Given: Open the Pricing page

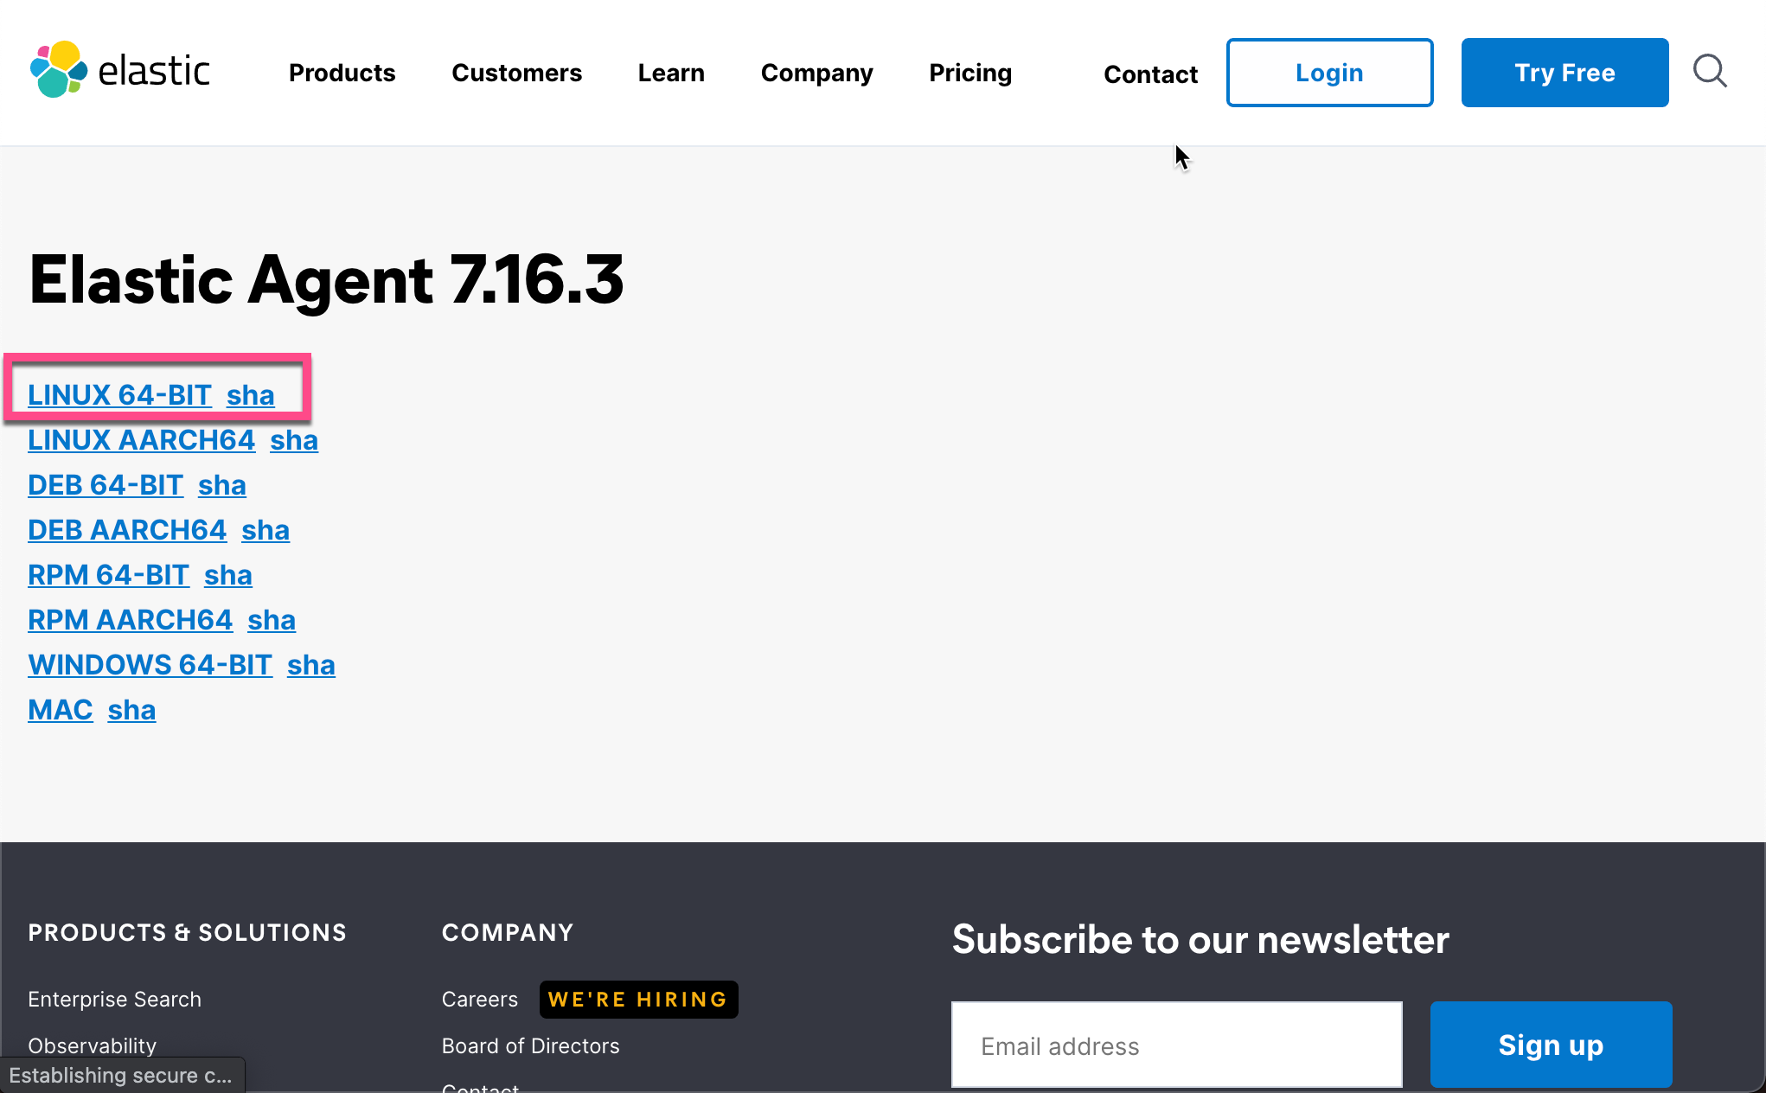Looking at the screenshot, I should (x=969, y=73).
